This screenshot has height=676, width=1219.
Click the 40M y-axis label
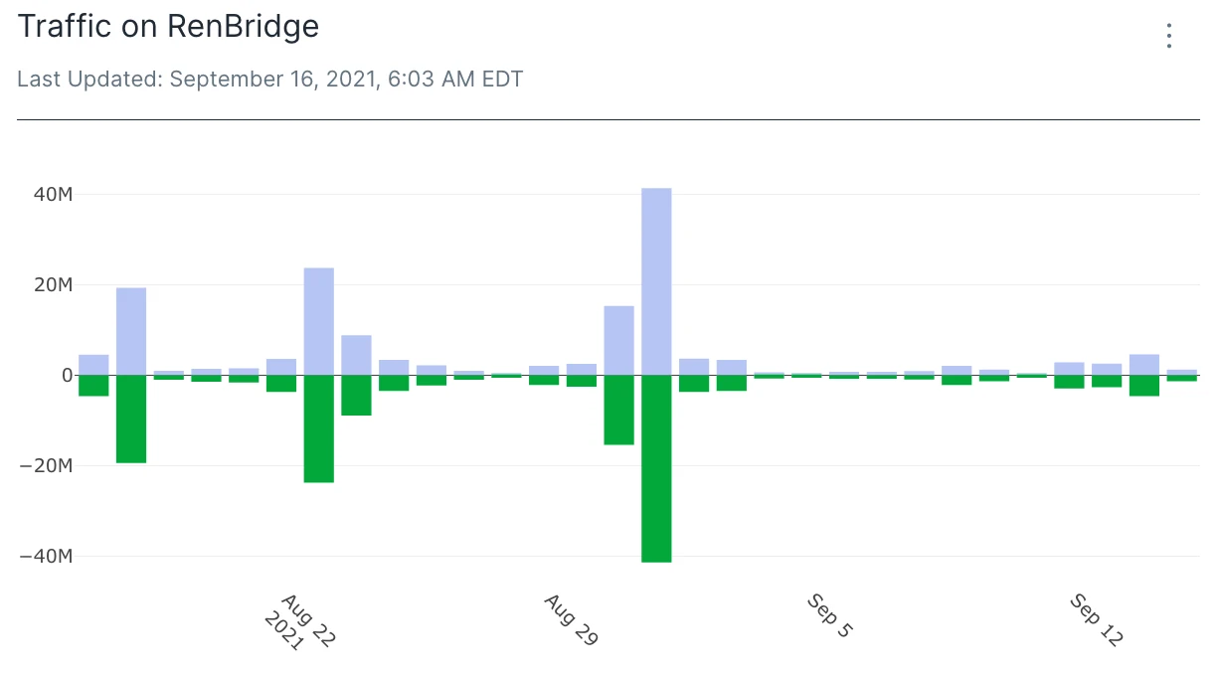pos(53,194)
